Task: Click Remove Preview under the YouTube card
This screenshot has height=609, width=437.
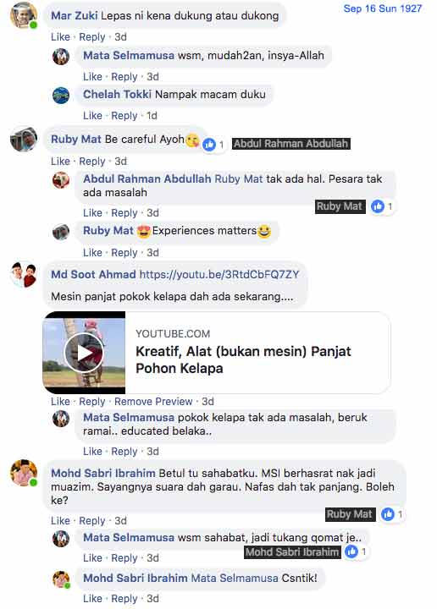Action: pyautogui.click(x=153, y=401)
